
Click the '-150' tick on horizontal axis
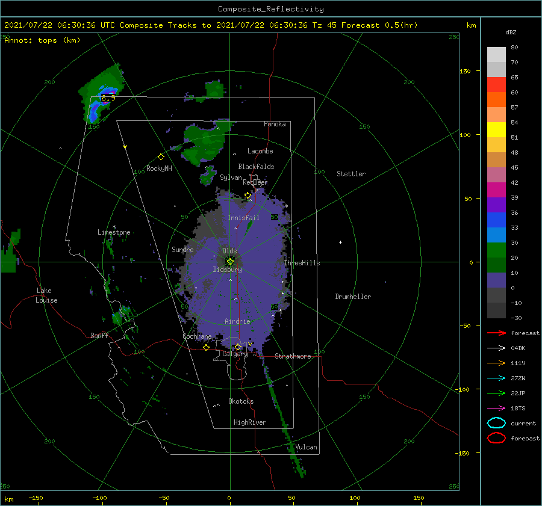[x=36, y=498]
